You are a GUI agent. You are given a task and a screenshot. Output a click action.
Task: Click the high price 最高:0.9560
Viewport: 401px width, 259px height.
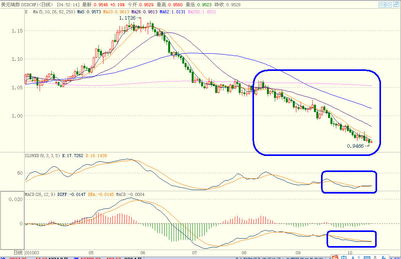click(x=170, y=5)
